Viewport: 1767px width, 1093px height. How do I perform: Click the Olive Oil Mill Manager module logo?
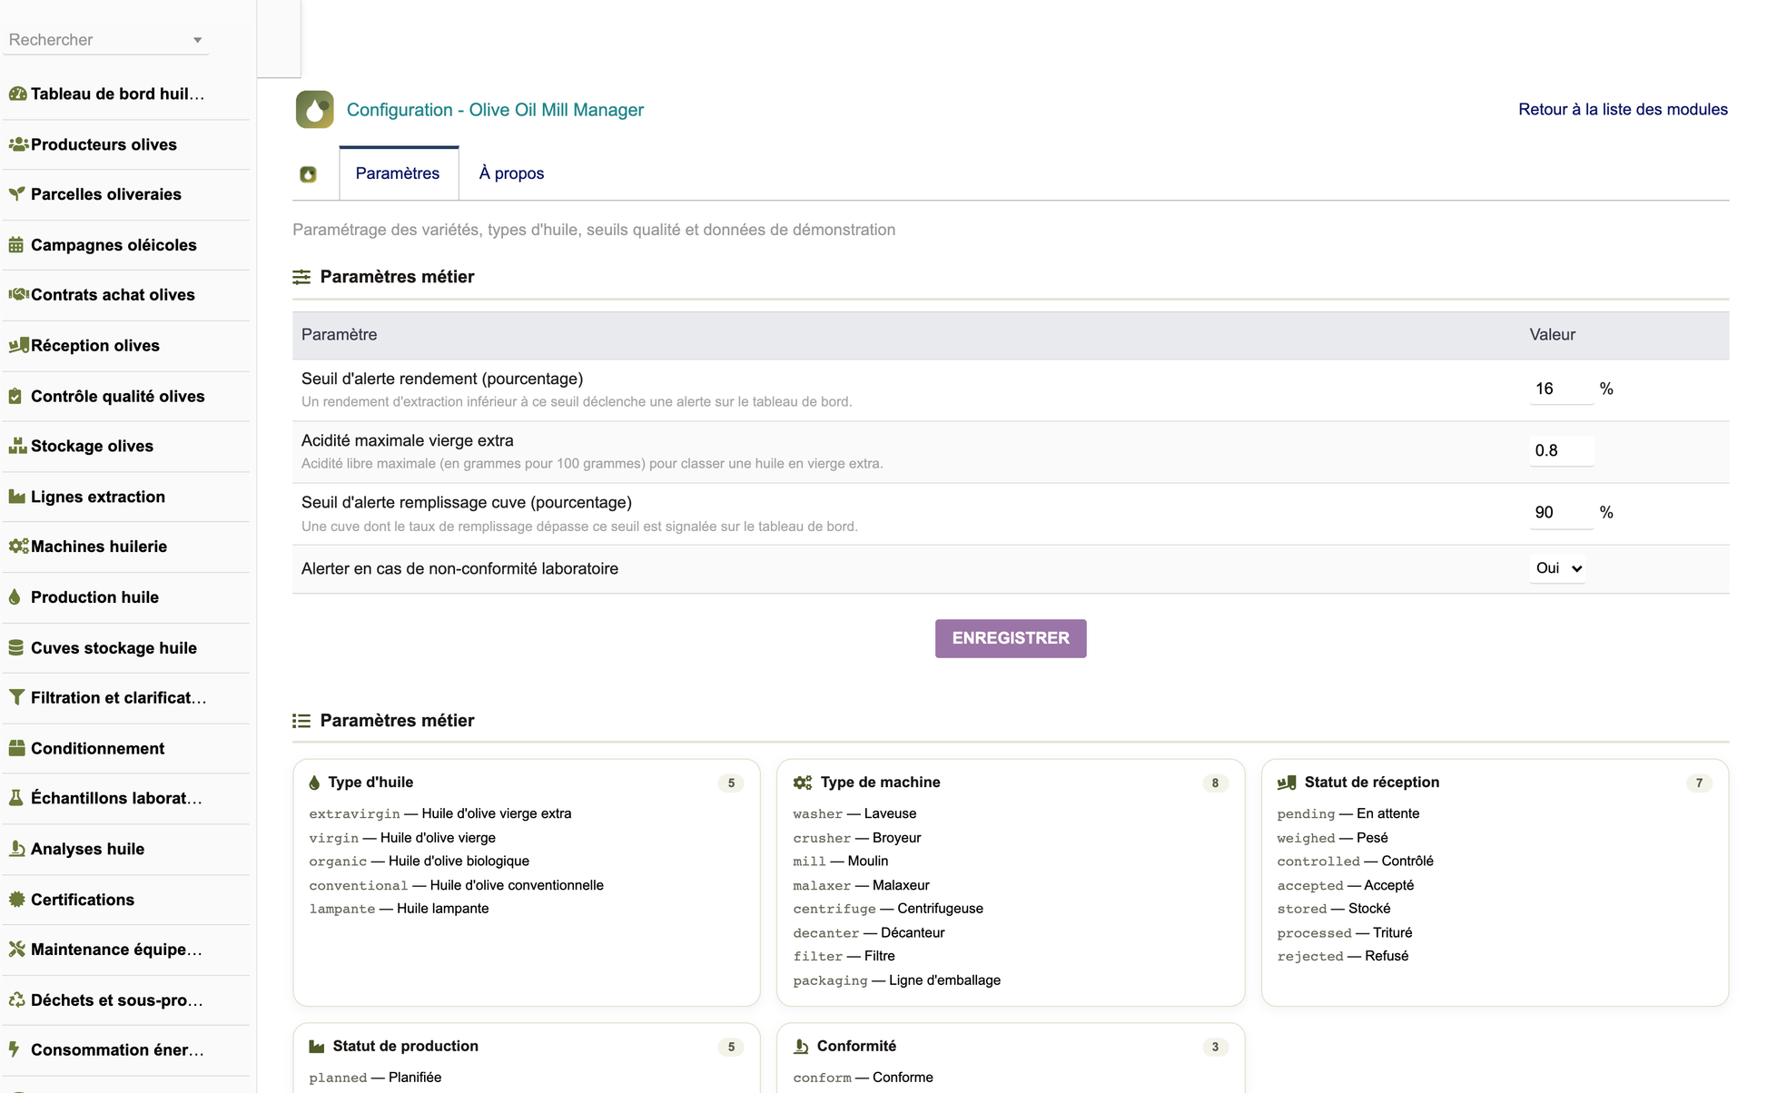click(x=314, y=110)
